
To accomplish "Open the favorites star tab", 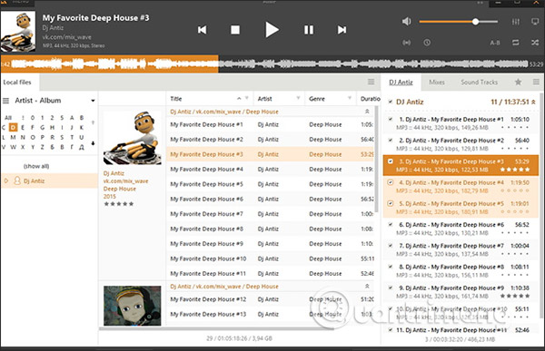I will click(x=518, y=82).
